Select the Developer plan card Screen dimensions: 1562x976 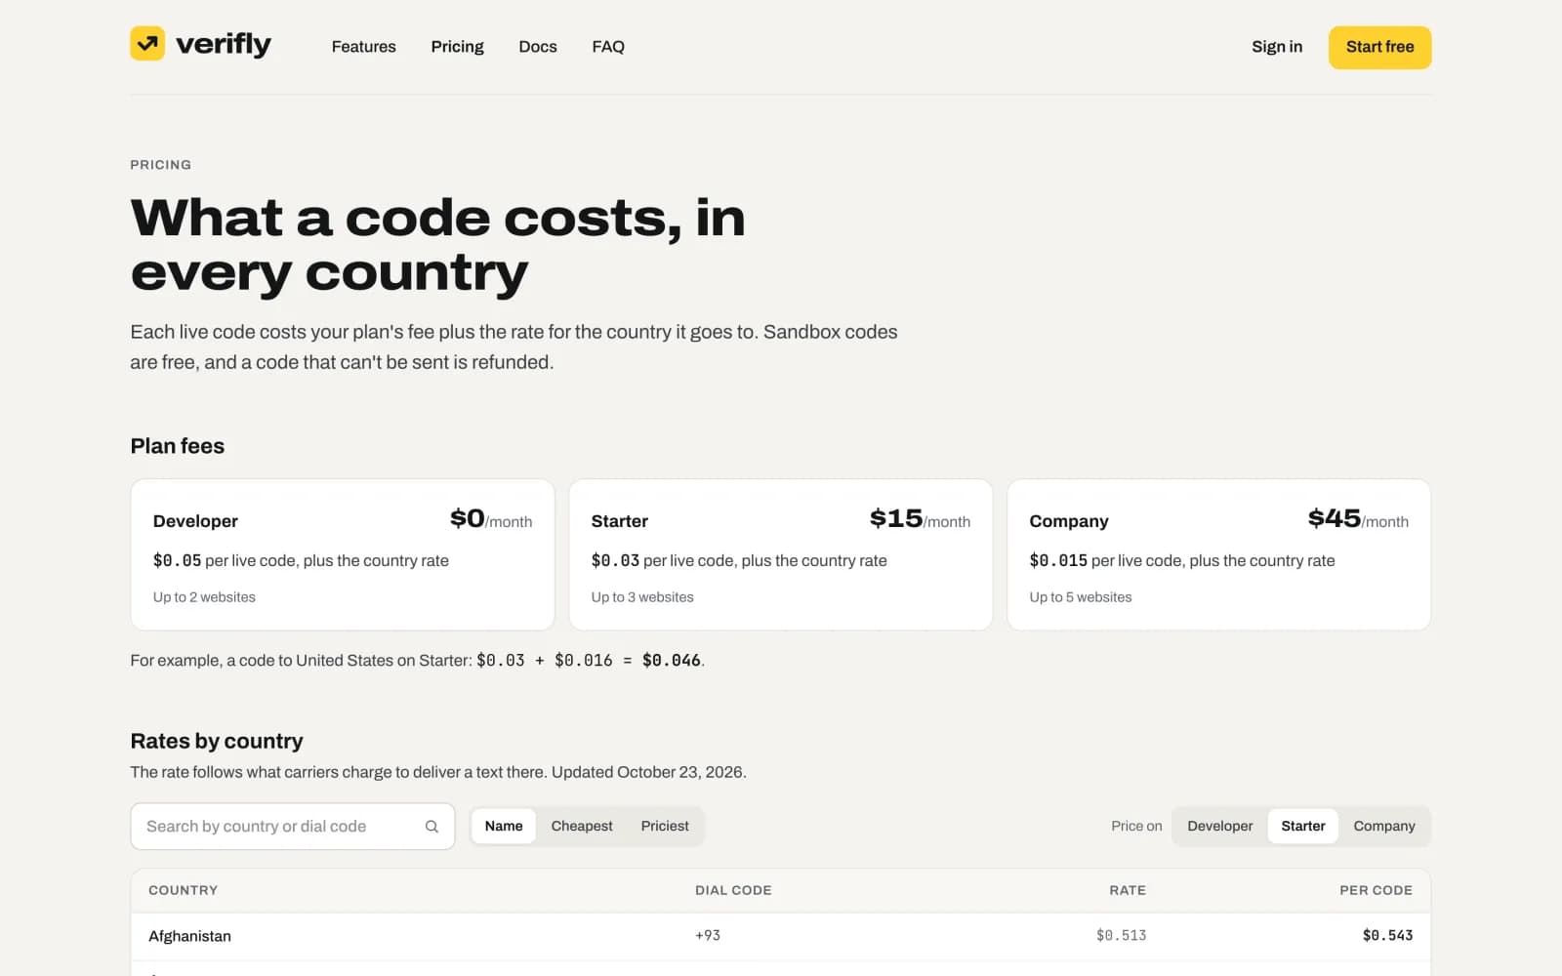[x=343, y=554]
